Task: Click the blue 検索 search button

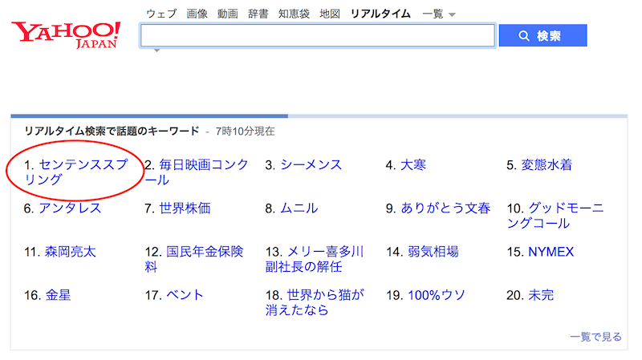Action: (542, 35)
